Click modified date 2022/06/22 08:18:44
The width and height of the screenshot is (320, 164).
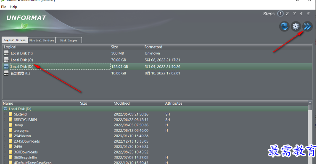pos(131,119)
